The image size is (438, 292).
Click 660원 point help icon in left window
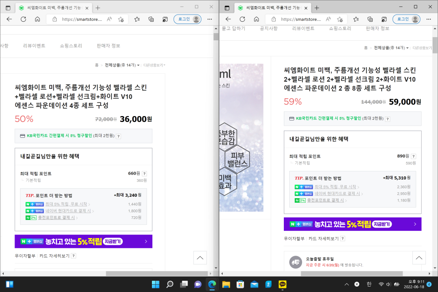point(145,174)
